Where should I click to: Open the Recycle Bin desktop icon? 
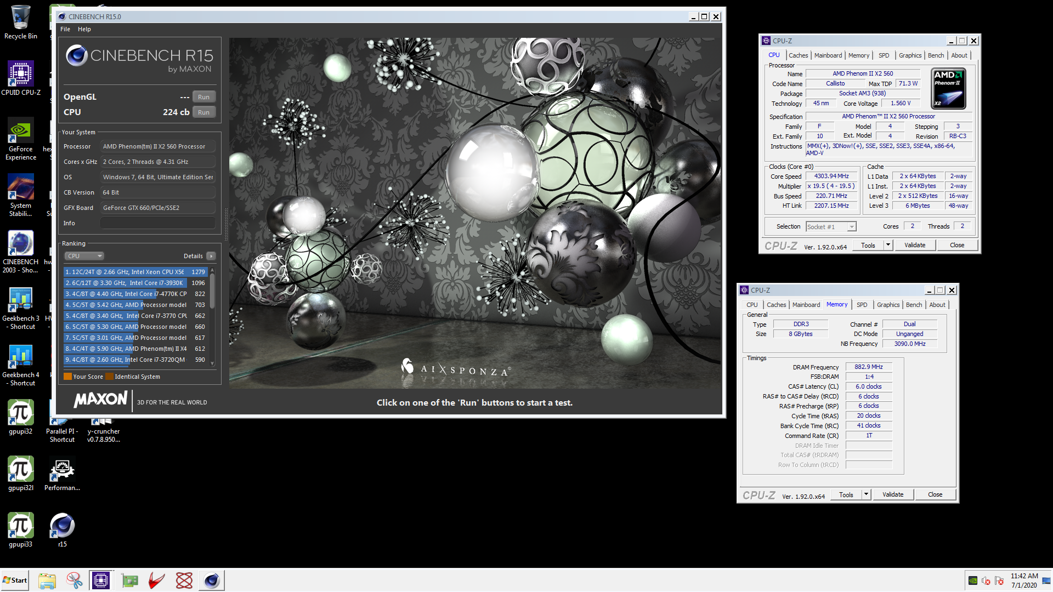21,22
